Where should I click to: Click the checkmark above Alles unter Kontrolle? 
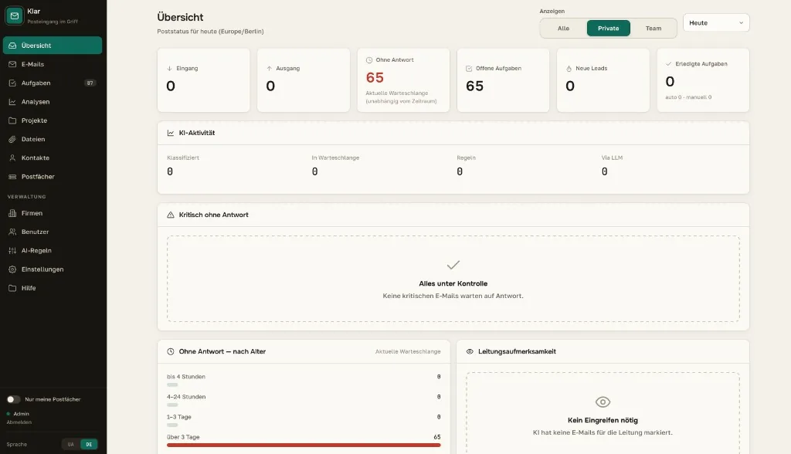click(x=453, y=265)
